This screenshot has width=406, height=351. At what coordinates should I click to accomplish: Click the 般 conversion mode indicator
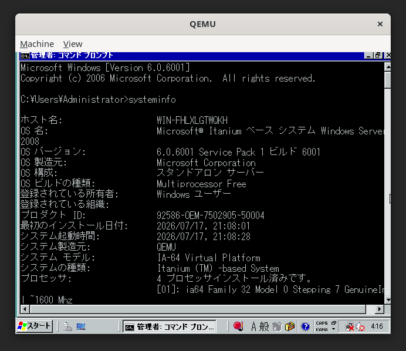click(x=264, y=326)
